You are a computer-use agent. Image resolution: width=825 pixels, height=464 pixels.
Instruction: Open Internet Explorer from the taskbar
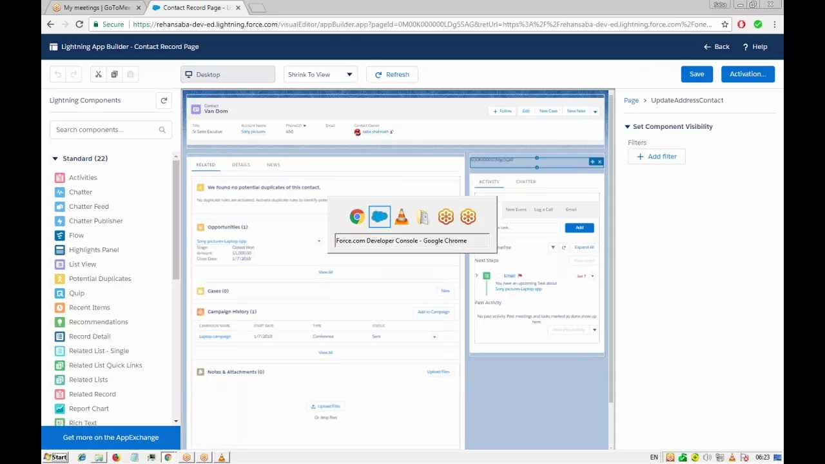pos(82,458)
